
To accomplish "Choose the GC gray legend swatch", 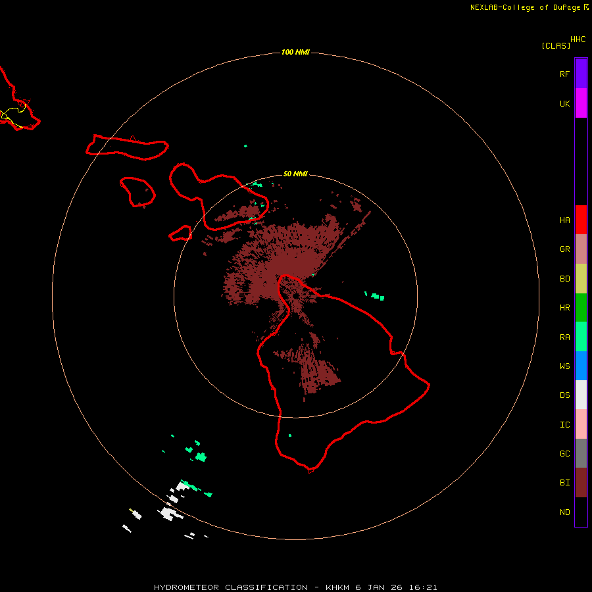I will point(581,453).
